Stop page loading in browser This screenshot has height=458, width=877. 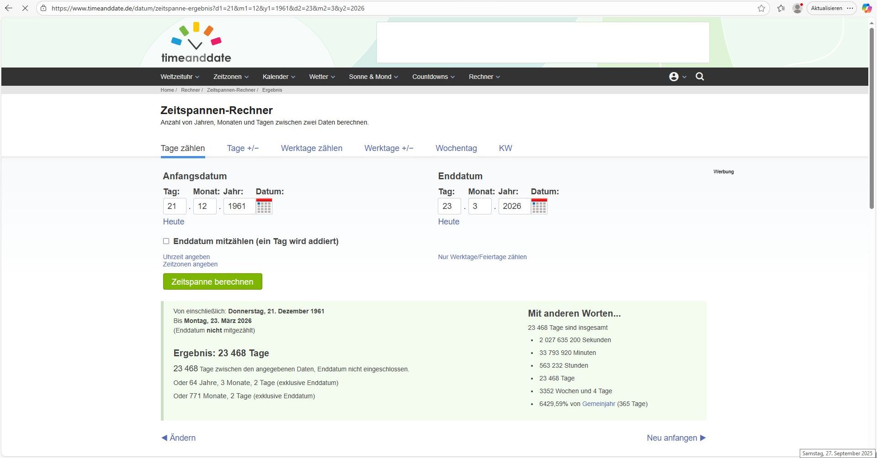[25, 8]
